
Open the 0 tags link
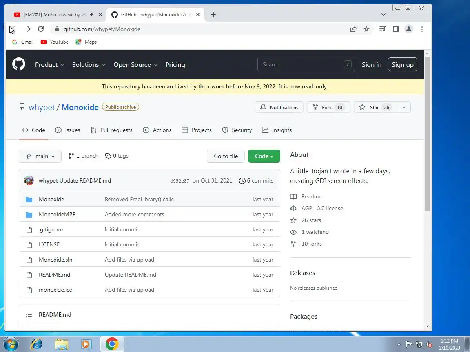(x=117, y=156)
